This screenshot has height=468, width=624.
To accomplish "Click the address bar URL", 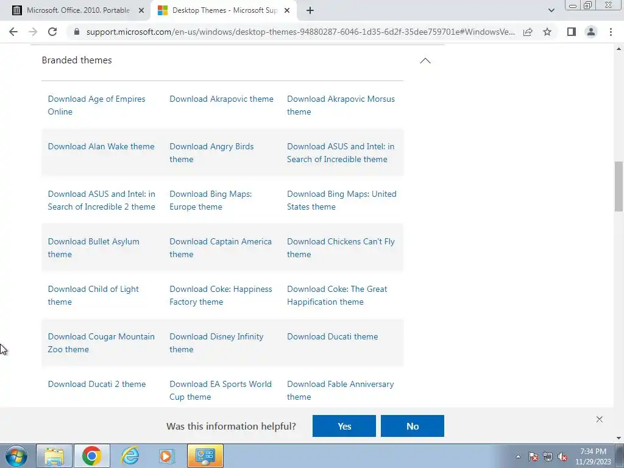I will (x=300, y=32).
